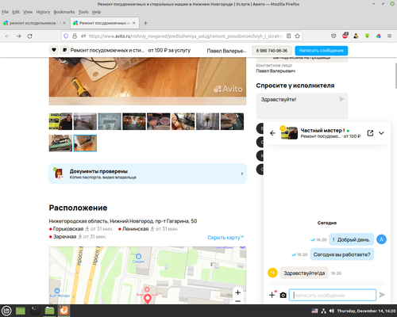Click the plus attachment icon in chat
Image resolution: width=397 pixels, height=317 pixels.
[x=272, y=295]
